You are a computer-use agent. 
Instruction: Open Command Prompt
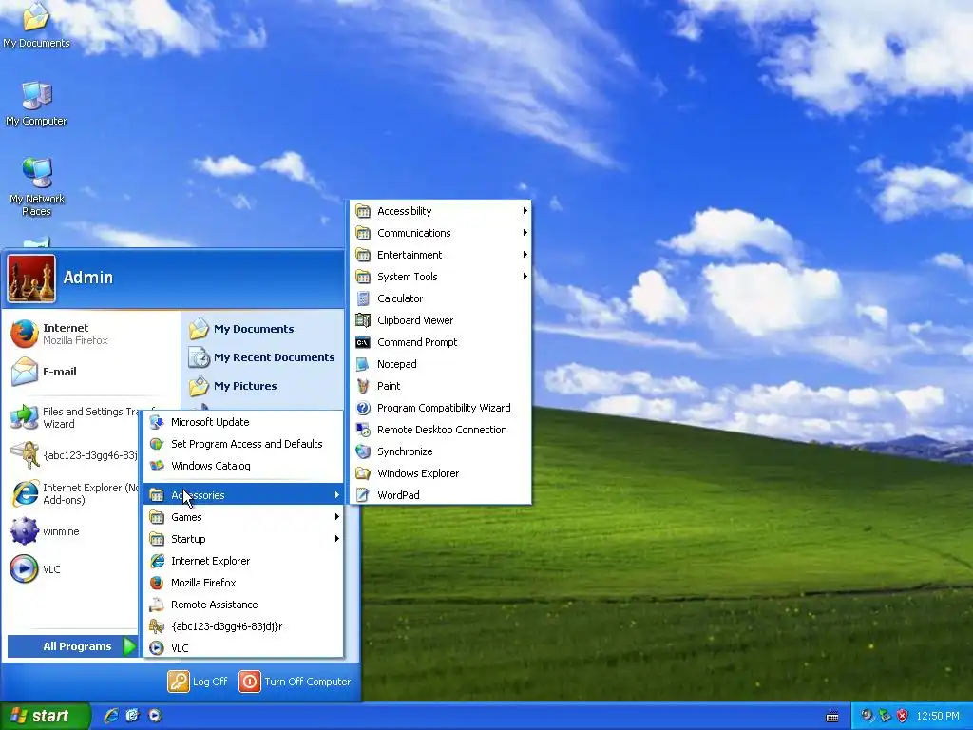[x=441, y=342]
